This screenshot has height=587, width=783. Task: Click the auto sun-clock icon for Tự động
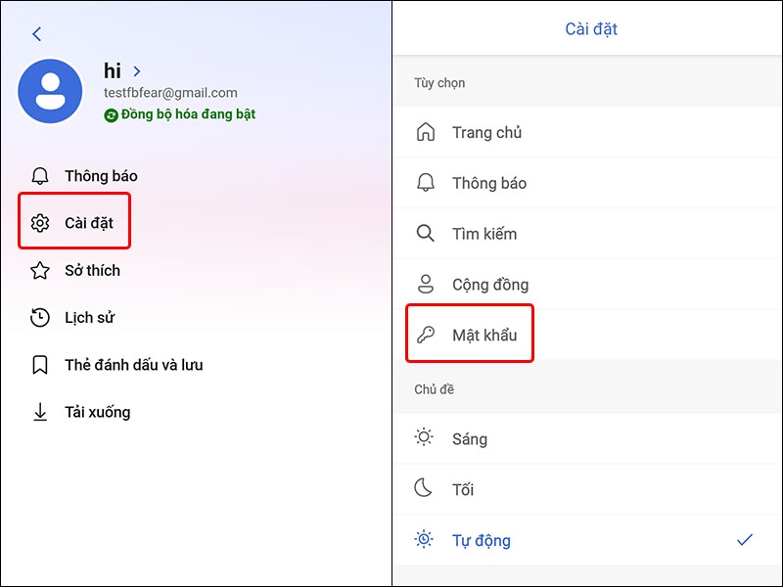coord(424,539)
